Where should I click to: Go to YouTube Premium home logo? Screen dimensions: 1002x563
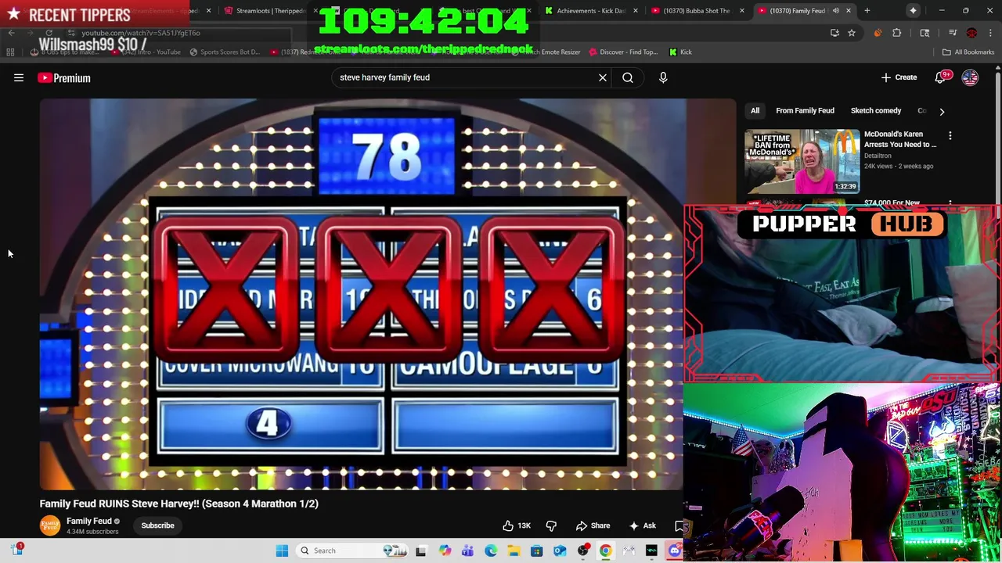coord(64,77)
